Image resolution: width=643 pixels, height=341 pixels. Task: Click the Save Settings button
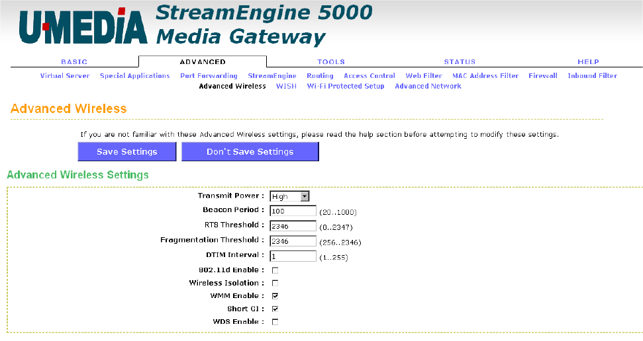click(127, 151)
